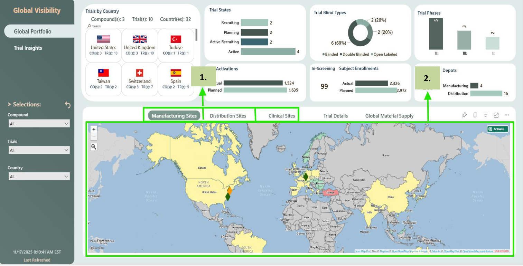The height and width of the screenshot is (266, 523).
Task: Select the Switzerland country card
Action: point(140,79)
